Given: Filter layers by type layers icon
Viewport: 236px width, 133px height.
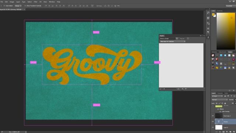Looking at the screenshot, I should [x=231, y=96].
